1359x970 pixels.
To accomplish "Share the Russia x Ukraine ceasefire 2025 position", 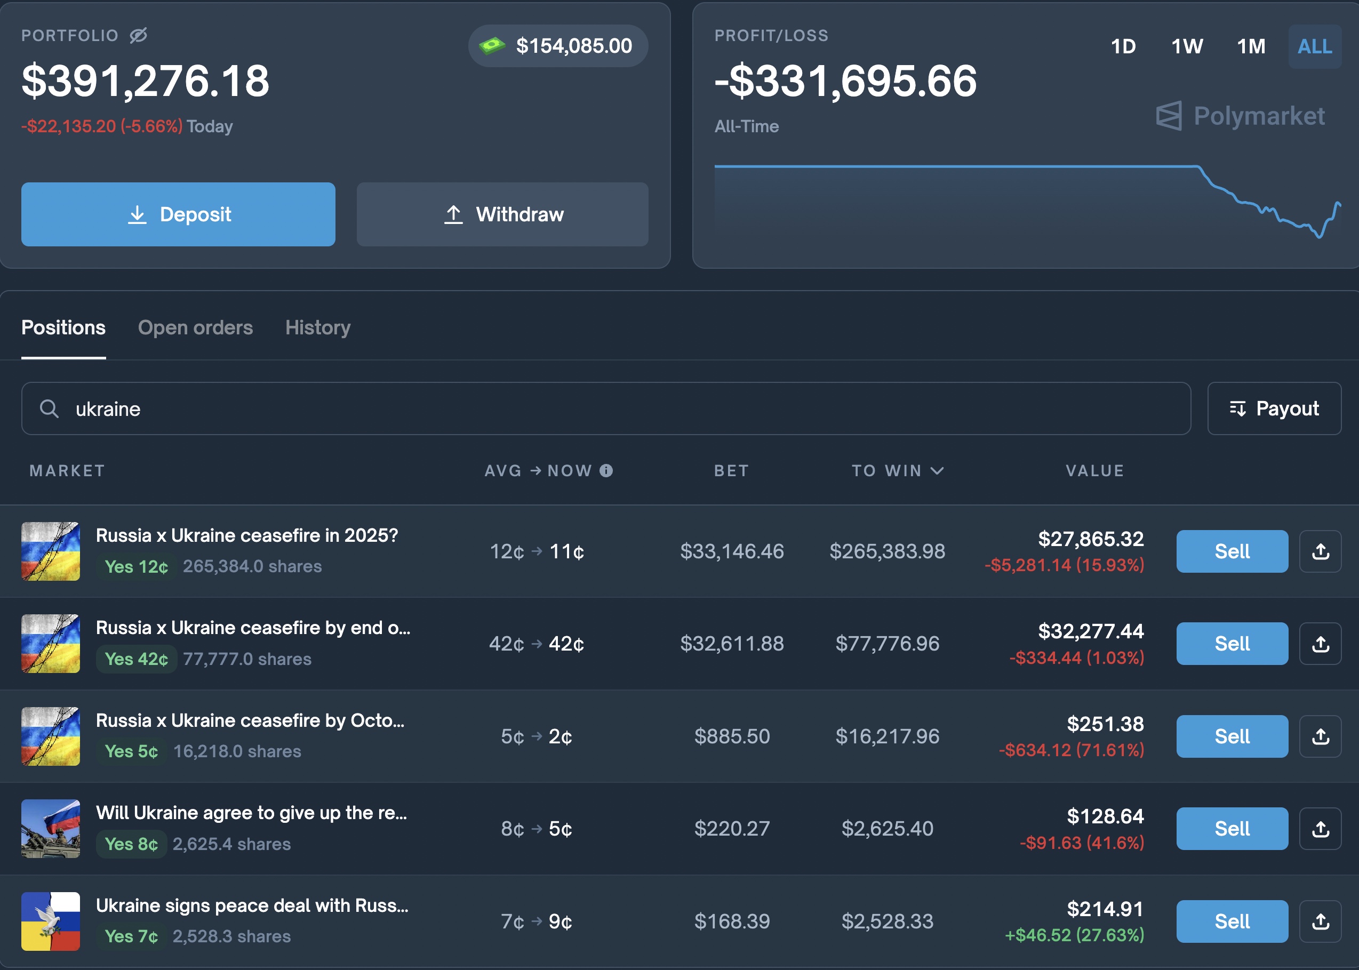I will (x=1321, y=551).
